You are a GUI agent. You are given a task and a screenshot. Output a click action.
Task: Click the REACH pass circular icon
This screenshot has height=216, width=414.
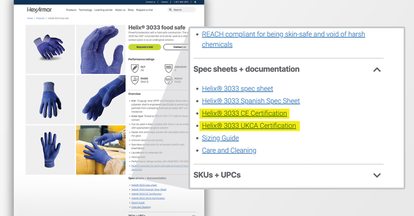tap(168, 80)
